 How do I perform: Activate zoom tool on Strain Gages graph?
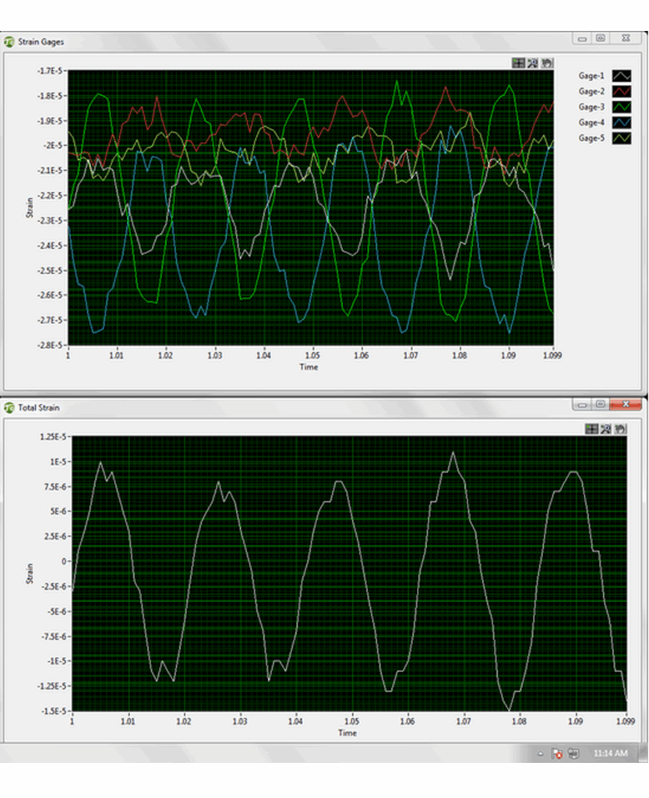[533, 63]
